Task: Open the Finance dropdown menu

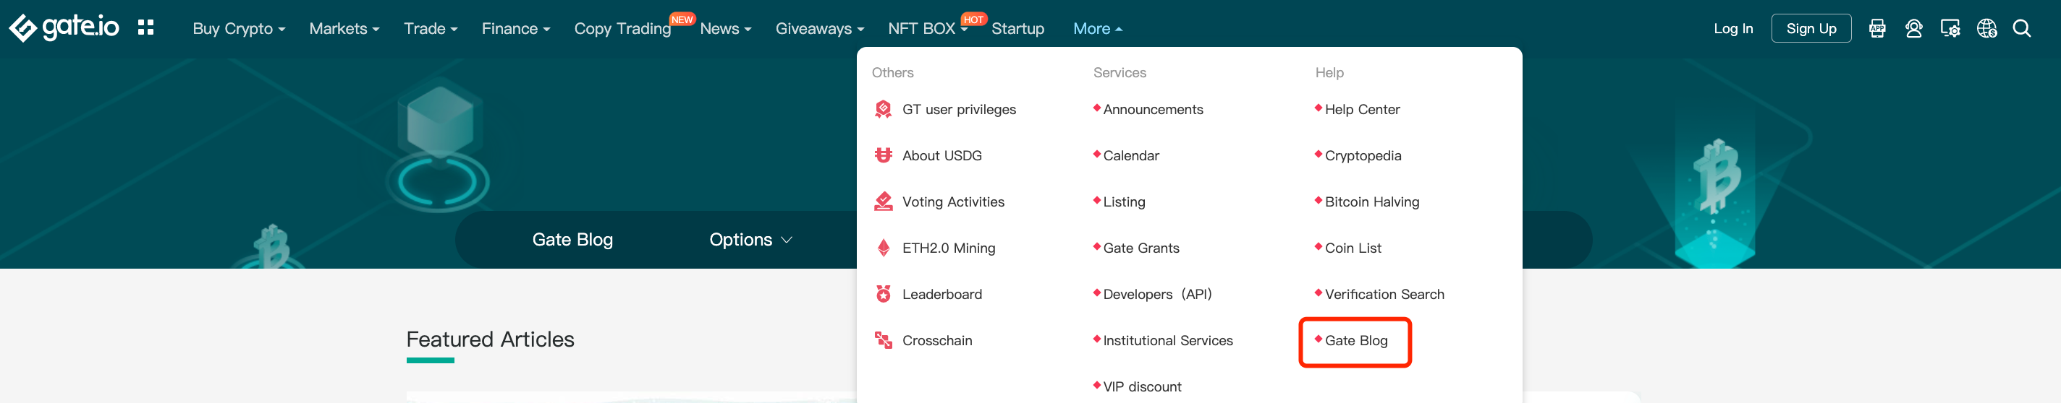Action: (515, 29)
